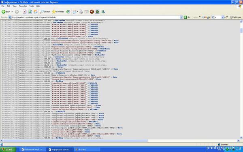The image size is (243, 152).
Task: Expand the Back button history dropdown arrow
Action: point(12,12)
